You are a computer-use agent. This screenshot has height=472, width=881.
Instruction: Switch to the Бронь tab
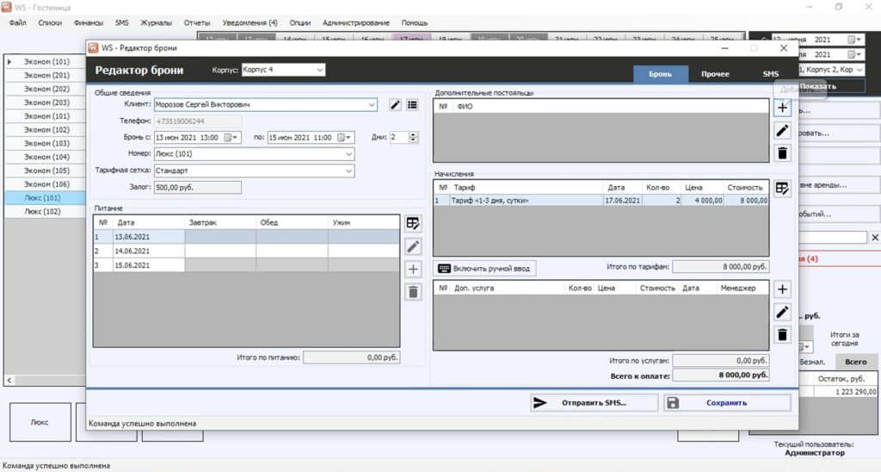coord(660,74)
